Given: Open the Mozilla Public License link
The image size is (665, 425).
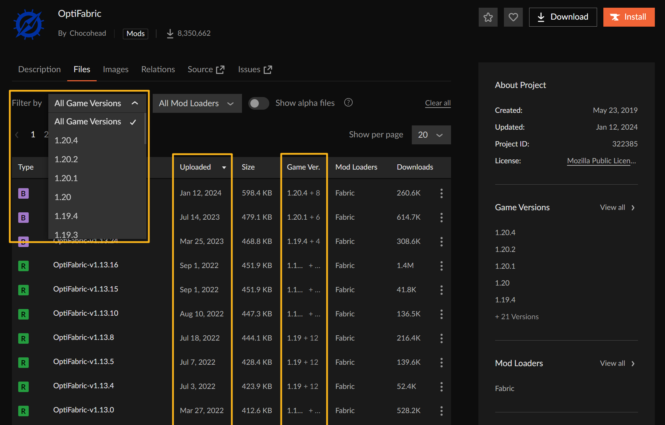Looking at the screenshot, I should click(601, 161).
